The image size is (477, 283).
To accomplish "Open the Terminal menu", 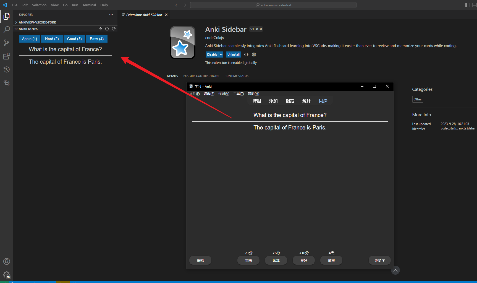I will [89, 5].
